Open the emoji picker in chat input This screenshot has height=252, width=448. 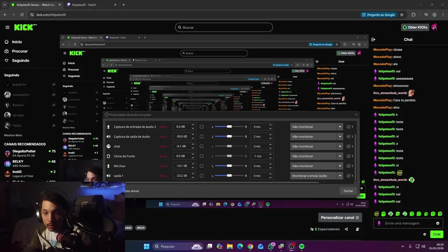coord(437,223)
